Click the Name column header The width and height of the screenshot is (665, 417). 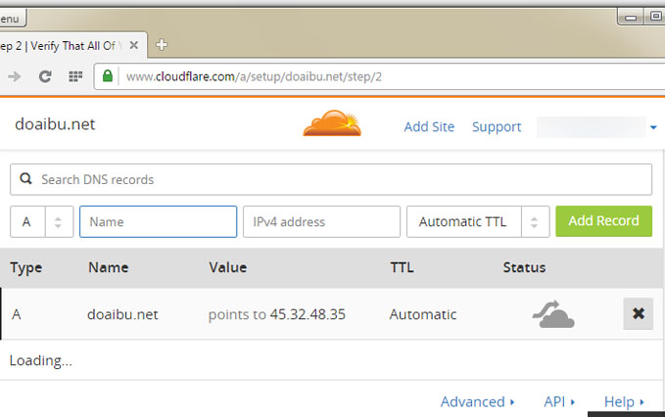click(x=109, y=267)
